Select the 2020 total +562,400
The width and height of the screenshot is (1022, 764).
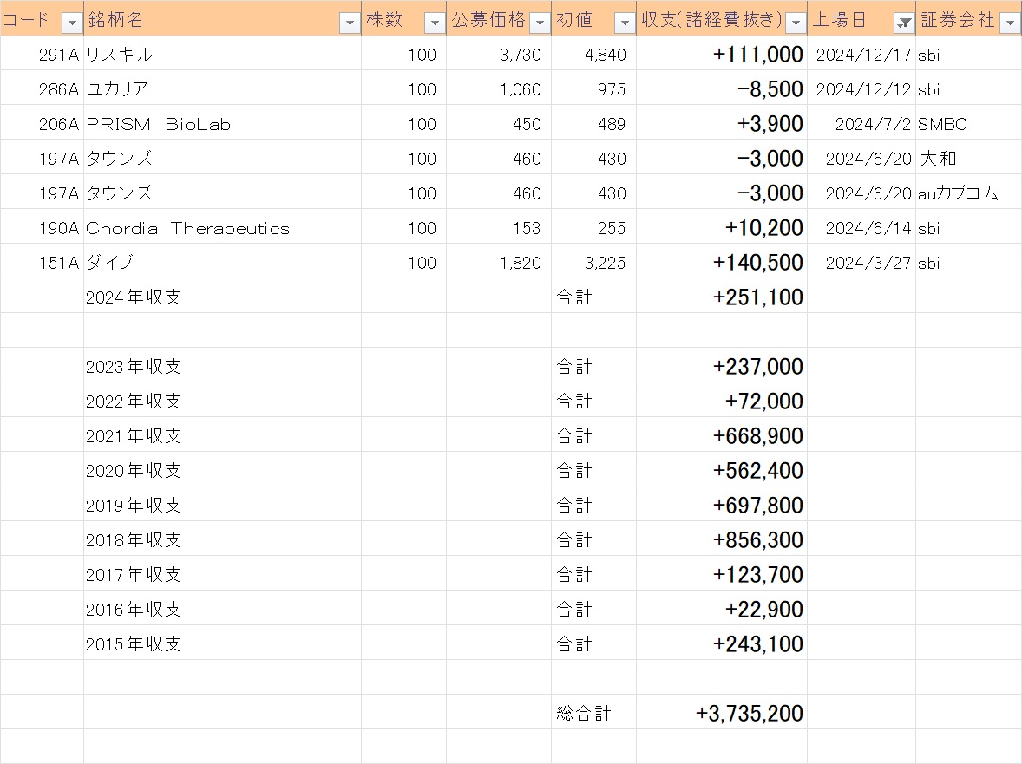722,469
